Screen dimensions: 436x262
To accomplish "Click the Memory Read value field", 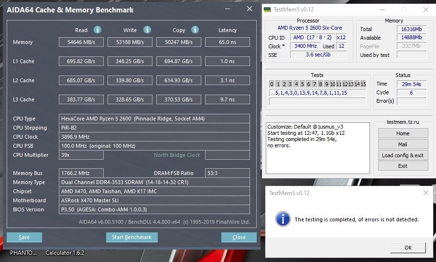I will pos(81,42).
